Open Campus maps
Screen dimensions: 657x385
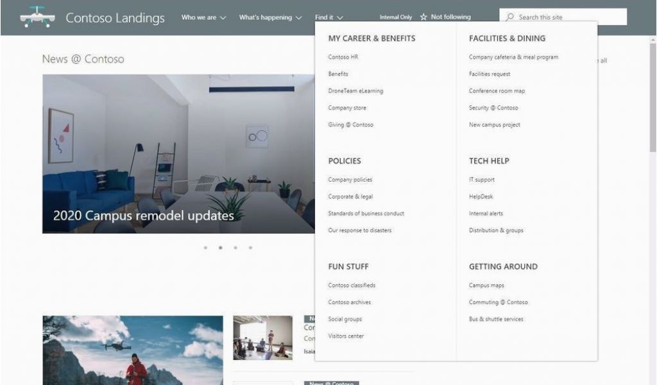click(486, 286)
